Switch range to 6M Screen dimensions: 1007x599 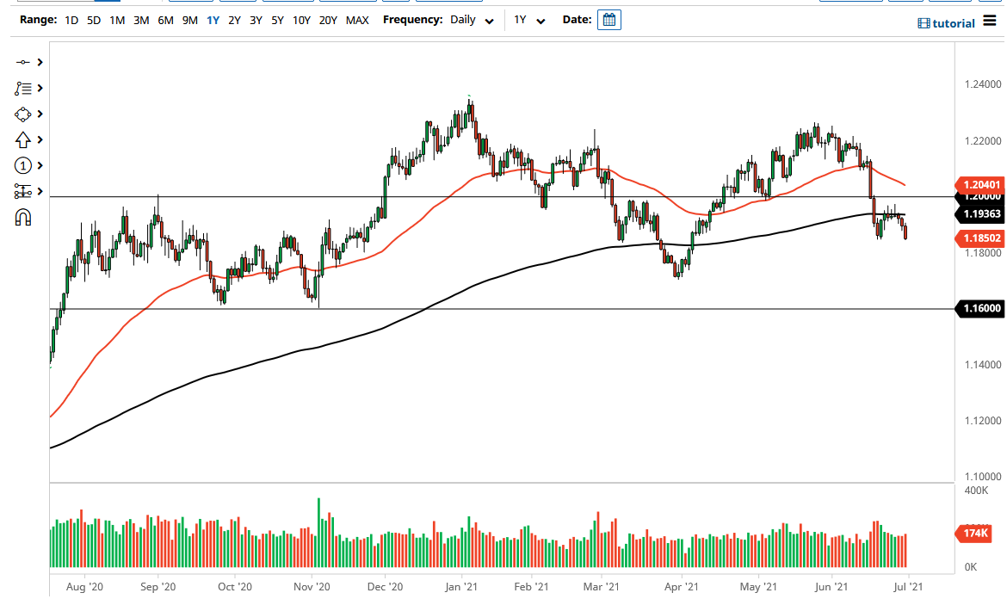[x=165, y=20]
